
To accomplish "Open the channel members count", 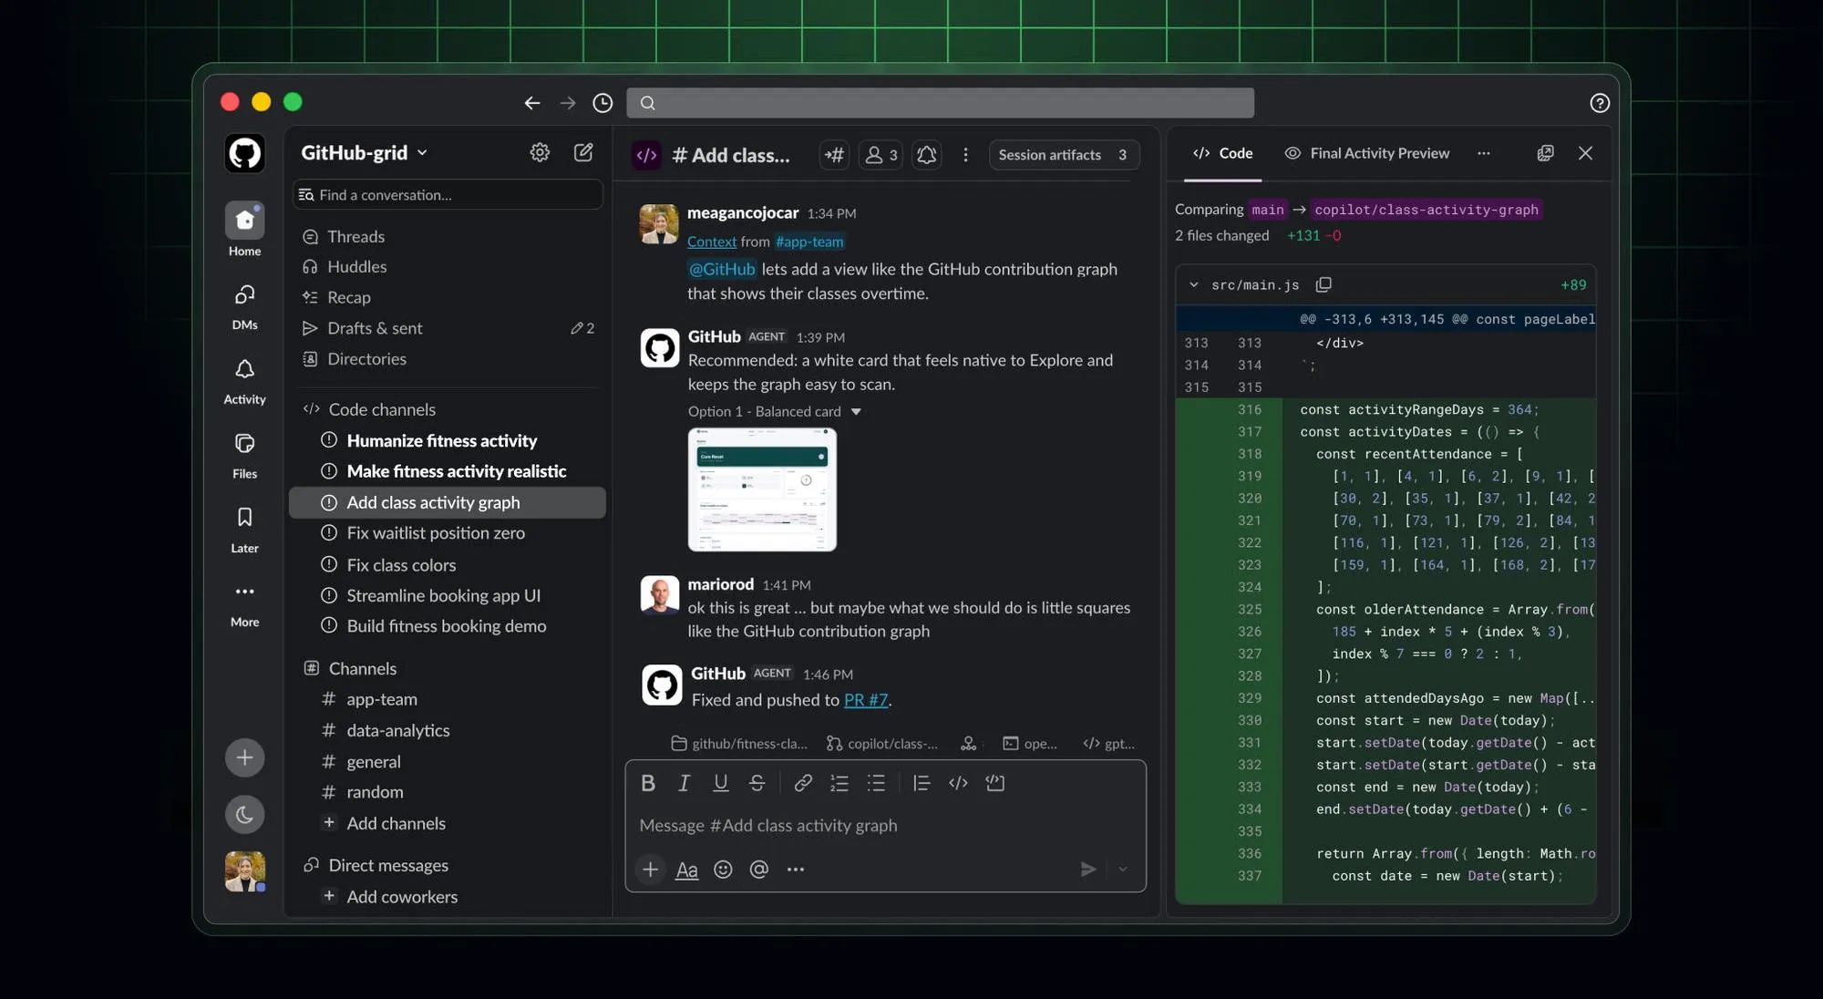I will point(881,155).
